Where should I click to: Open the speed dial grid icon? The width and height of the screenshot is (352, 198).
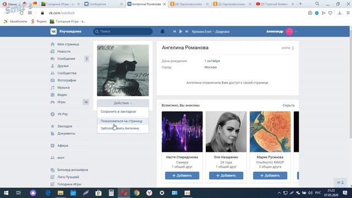coord(30,13)
